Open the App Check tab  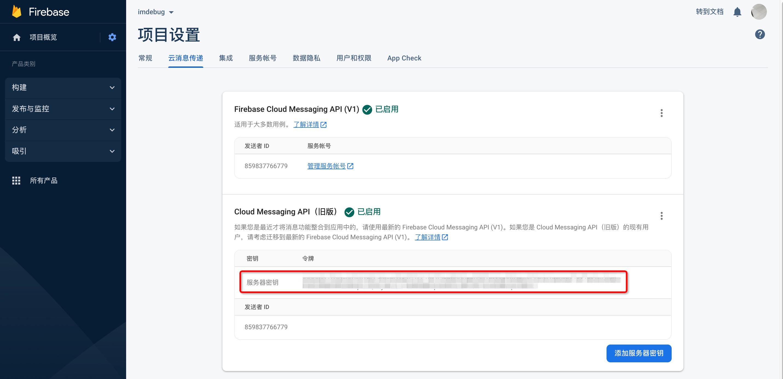click(404, 58)
